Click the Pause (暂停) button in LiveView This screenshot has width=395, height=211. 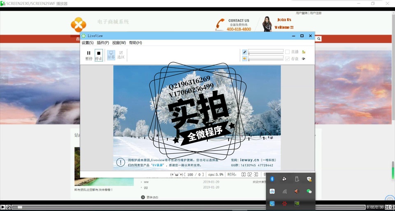(x=89, y=56)
